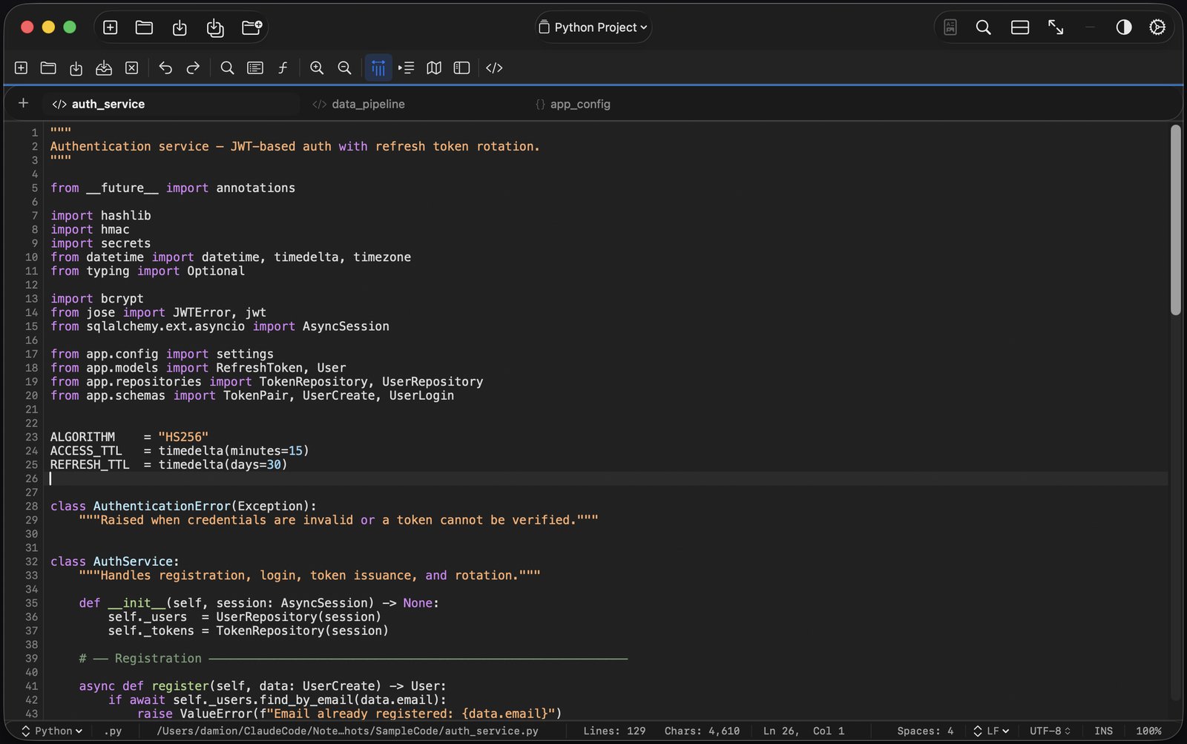Screen dimensions: 1187x744
Task: Open the UTF-8 encoding selector
Action: click(1050, 731)
